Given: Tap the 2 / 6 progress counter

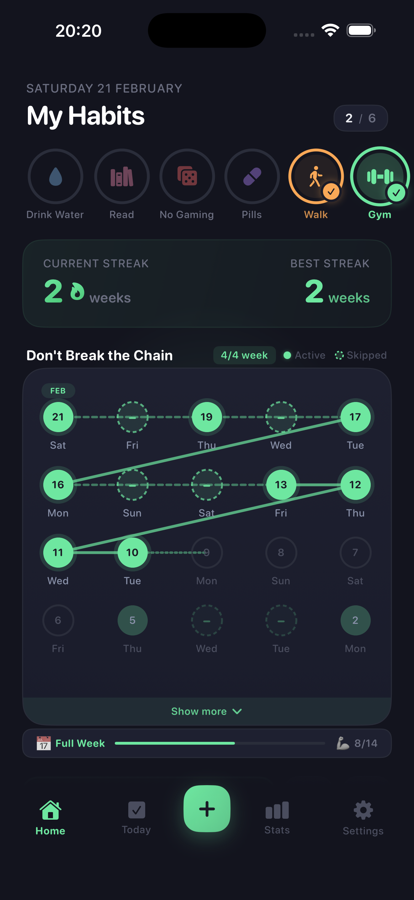Looking at the screenshot, I should tap(361, 118).
